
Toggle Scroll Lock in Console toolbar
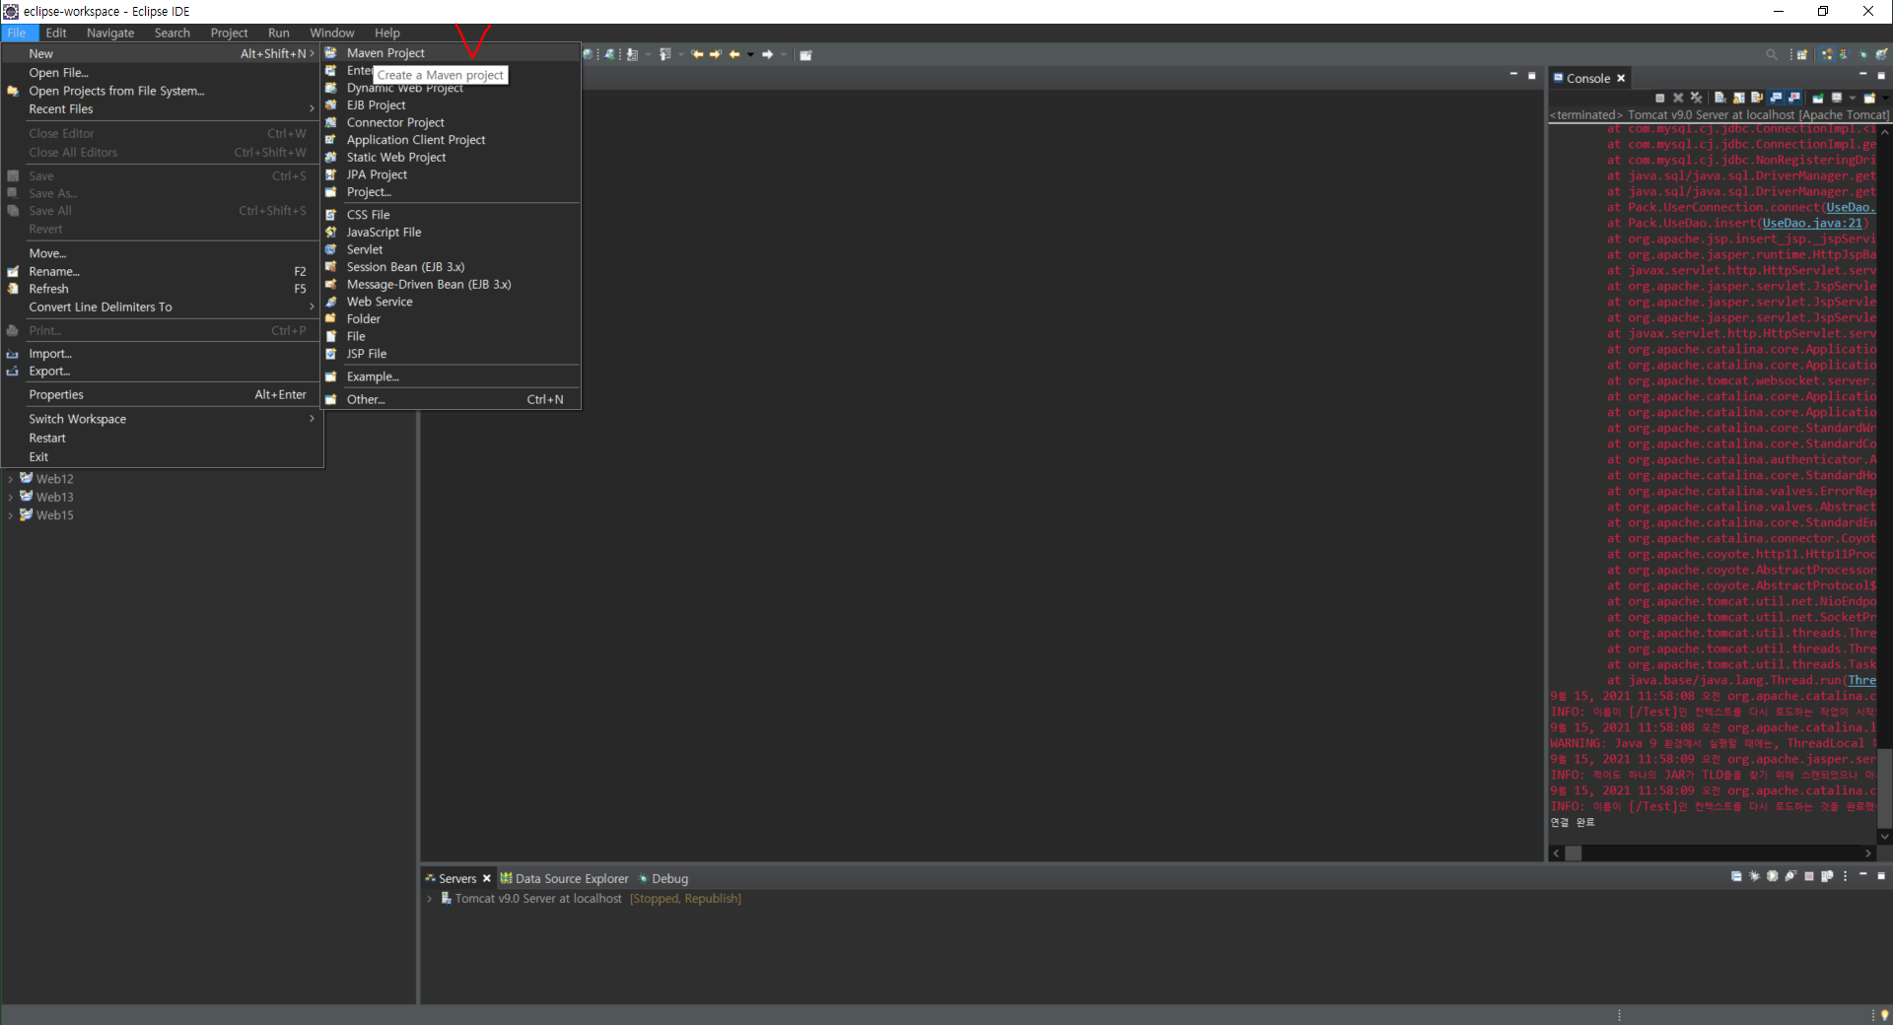(x=1739, y=98)
